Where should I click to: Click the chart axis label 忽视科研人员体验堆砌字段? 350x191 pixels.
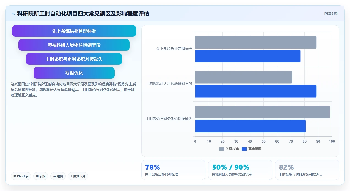click(x=171, y=84)
